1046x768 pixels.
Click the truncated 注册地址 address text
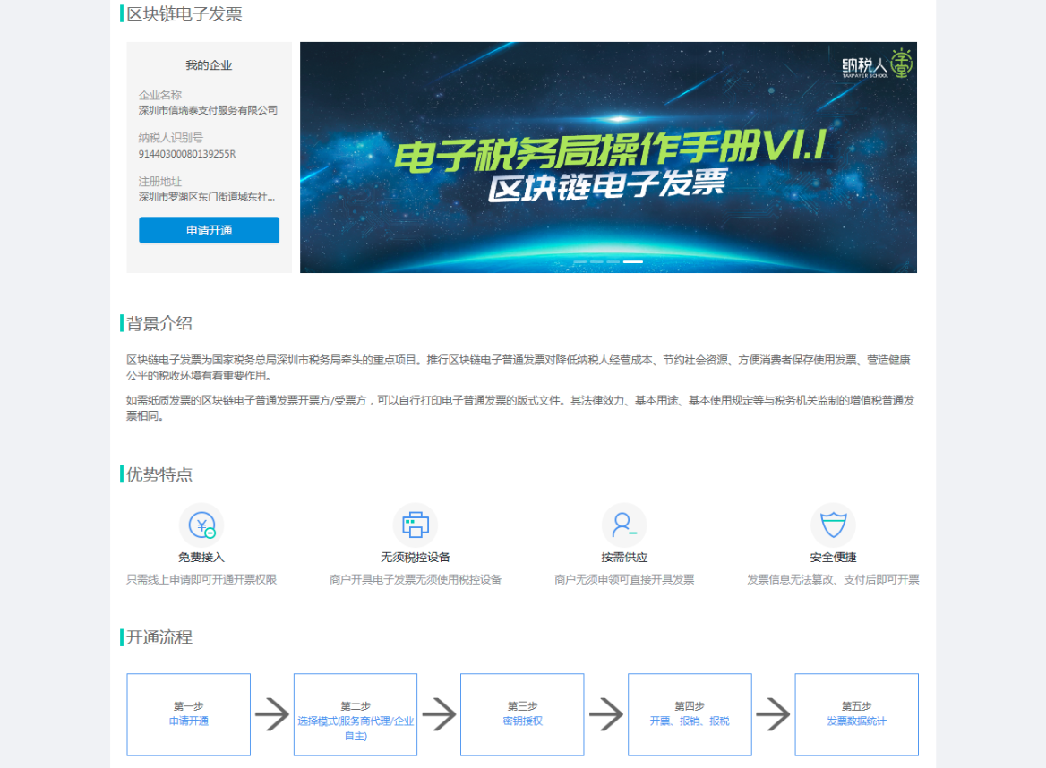(x=207, y=197)
